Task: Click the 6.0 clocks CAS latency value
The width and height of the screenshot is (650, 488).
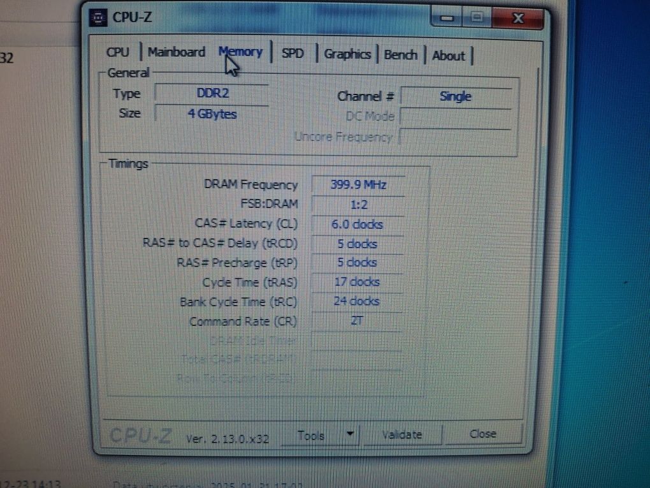Action: (357, 225)
